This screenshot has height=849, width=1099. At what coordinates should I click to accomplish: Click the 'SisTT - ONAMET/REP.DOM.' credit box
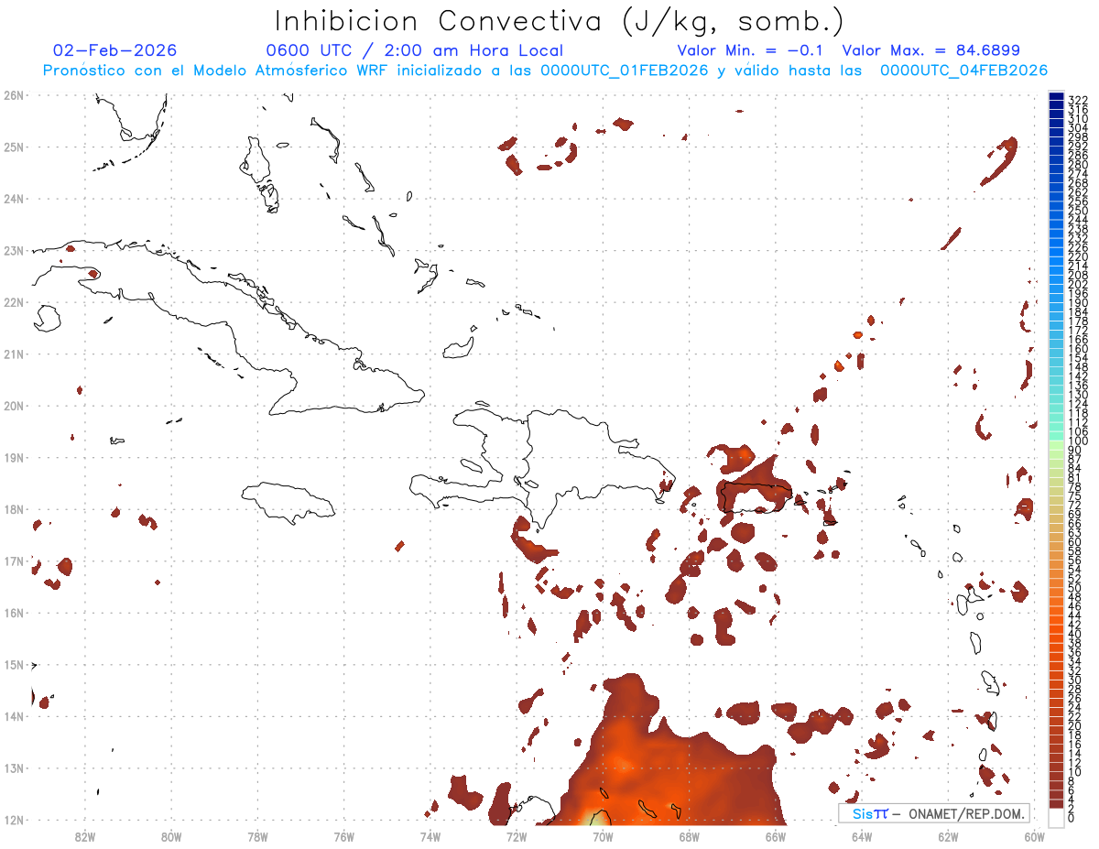[934, 813]
